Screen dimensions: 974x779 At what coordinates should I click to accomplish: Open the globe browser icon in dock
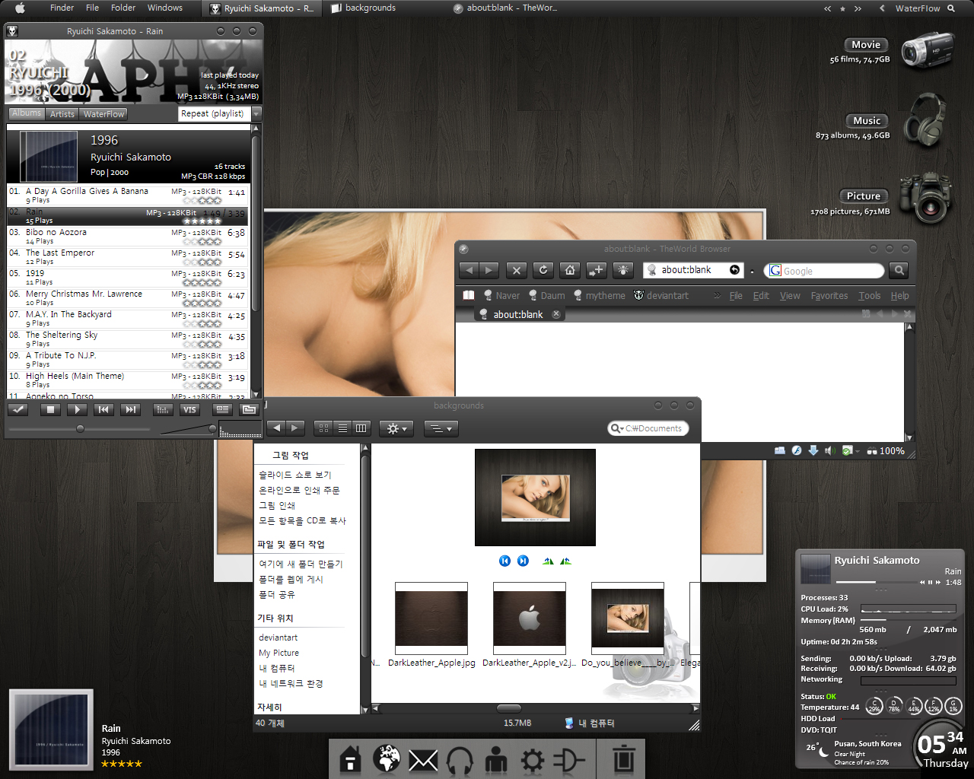pos(387,758)
